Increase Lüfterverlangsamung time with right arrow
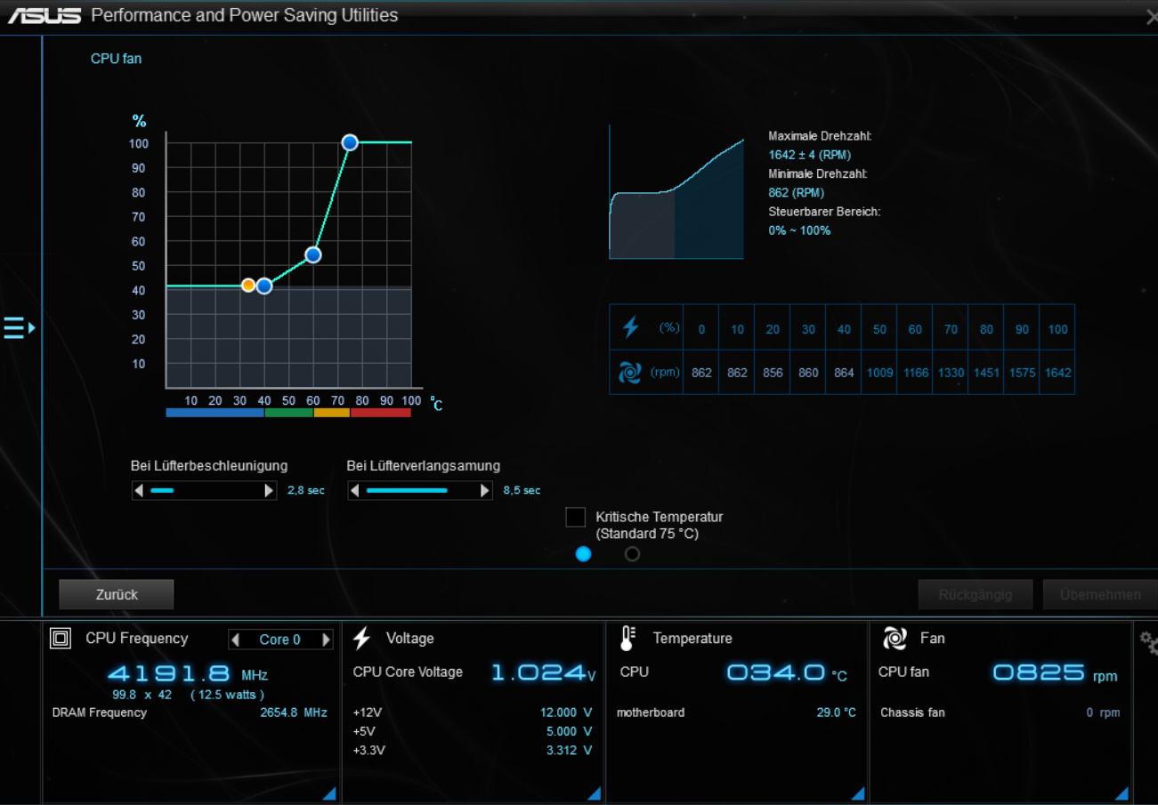The image size is (1158, 805). [x=484, y=490]
